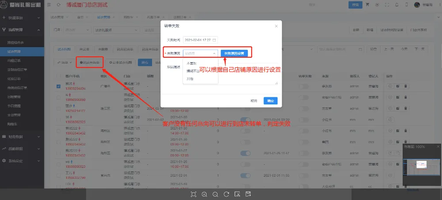Viewport: 442px width, 200px height.
Task: Click the 失败时间 date-time input field
Action: click(200, 40)
